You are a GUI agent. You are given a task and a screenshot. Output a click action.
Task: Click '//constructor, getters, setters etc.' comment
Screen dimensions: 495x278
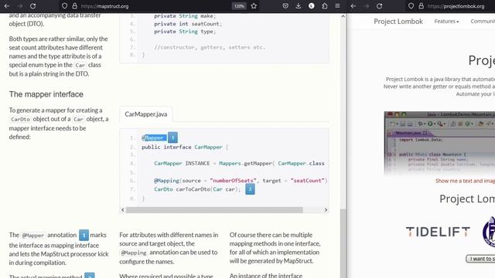(210, 47)
